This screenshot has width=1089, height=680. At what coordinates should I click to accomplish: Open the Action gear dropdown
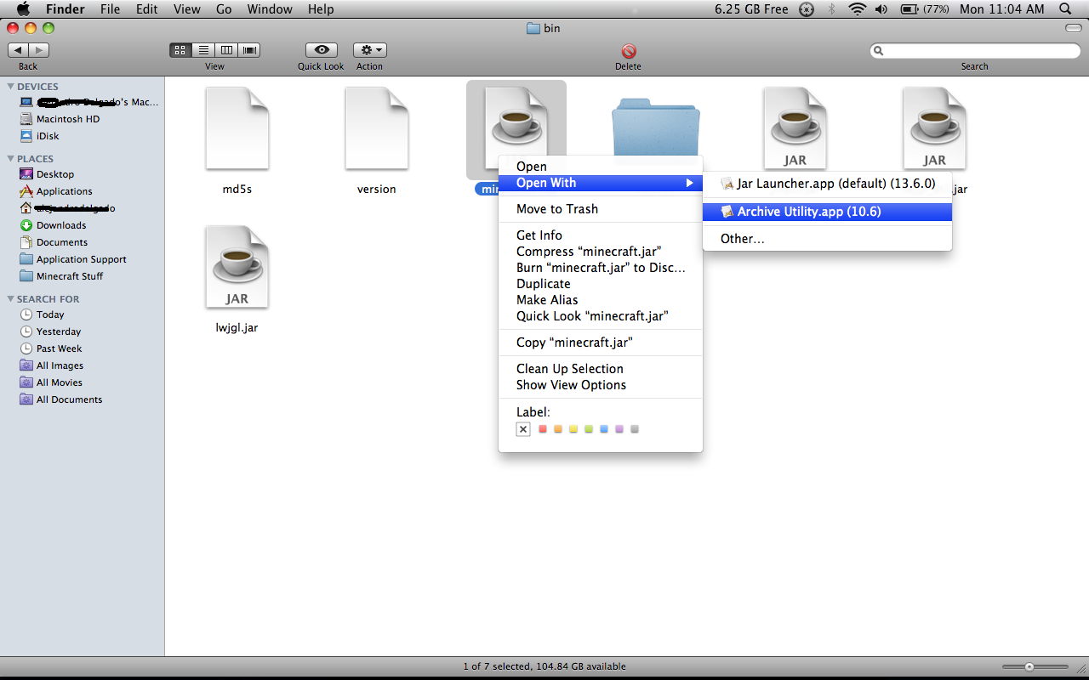click(x=369, y=50)
